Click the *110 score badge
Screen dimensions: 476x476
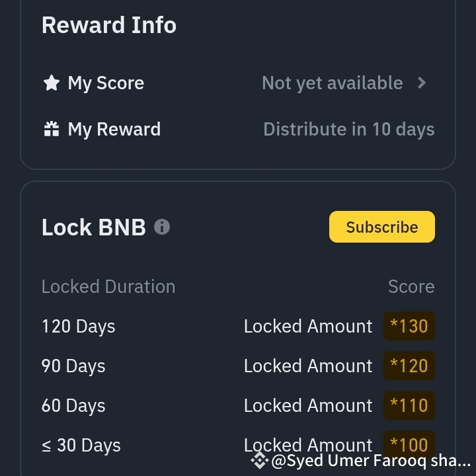click(x=409, y=405)
